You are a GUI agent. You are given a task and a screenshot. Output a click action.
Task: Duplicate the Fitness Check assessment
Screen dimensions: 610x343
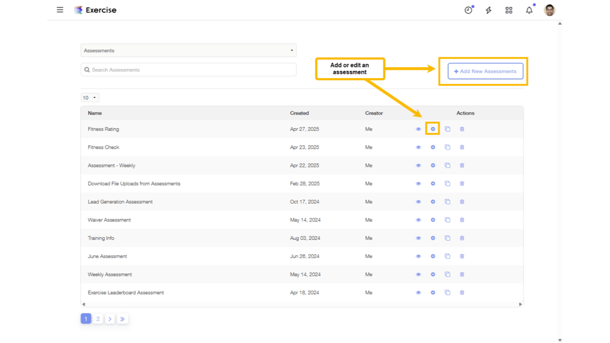tap(447, 147)
